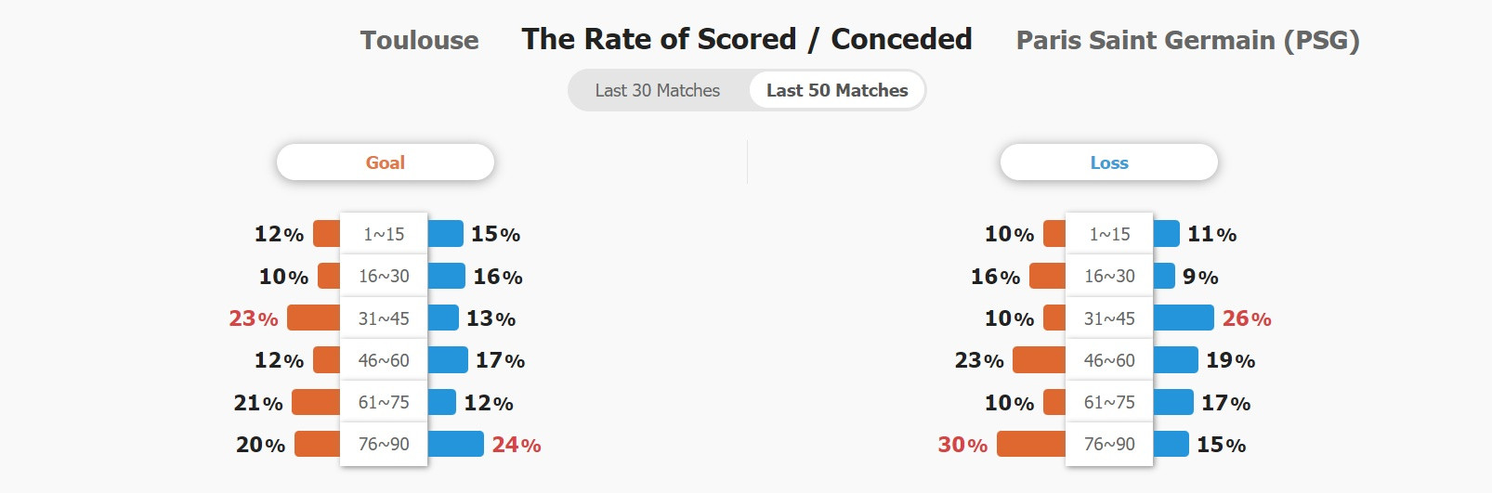Click PSG's blue 24% bar under Goal
Viewport: 1492px width, 493px height.
tap(455, 444)
